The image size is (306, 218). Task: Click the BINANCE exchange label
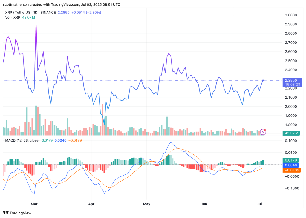pos(48,13)
